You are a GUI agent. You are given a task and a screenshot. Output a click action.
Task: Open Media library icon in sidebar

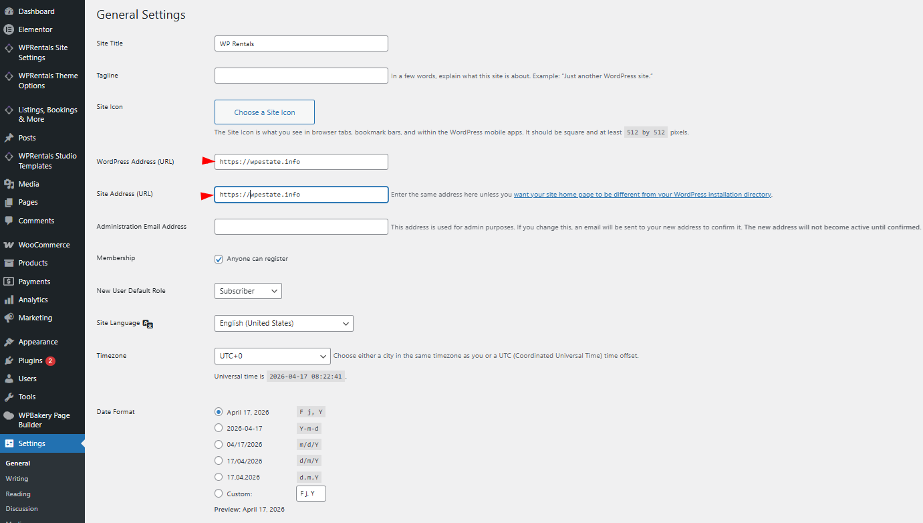(x=9, y=184)
